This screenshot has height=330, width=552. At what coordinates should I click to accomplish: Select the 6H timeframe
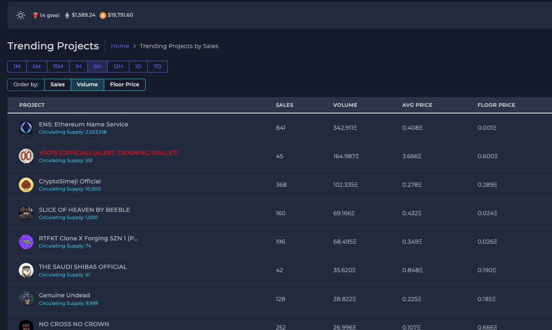pyautogui.click(x=98, y=67)
